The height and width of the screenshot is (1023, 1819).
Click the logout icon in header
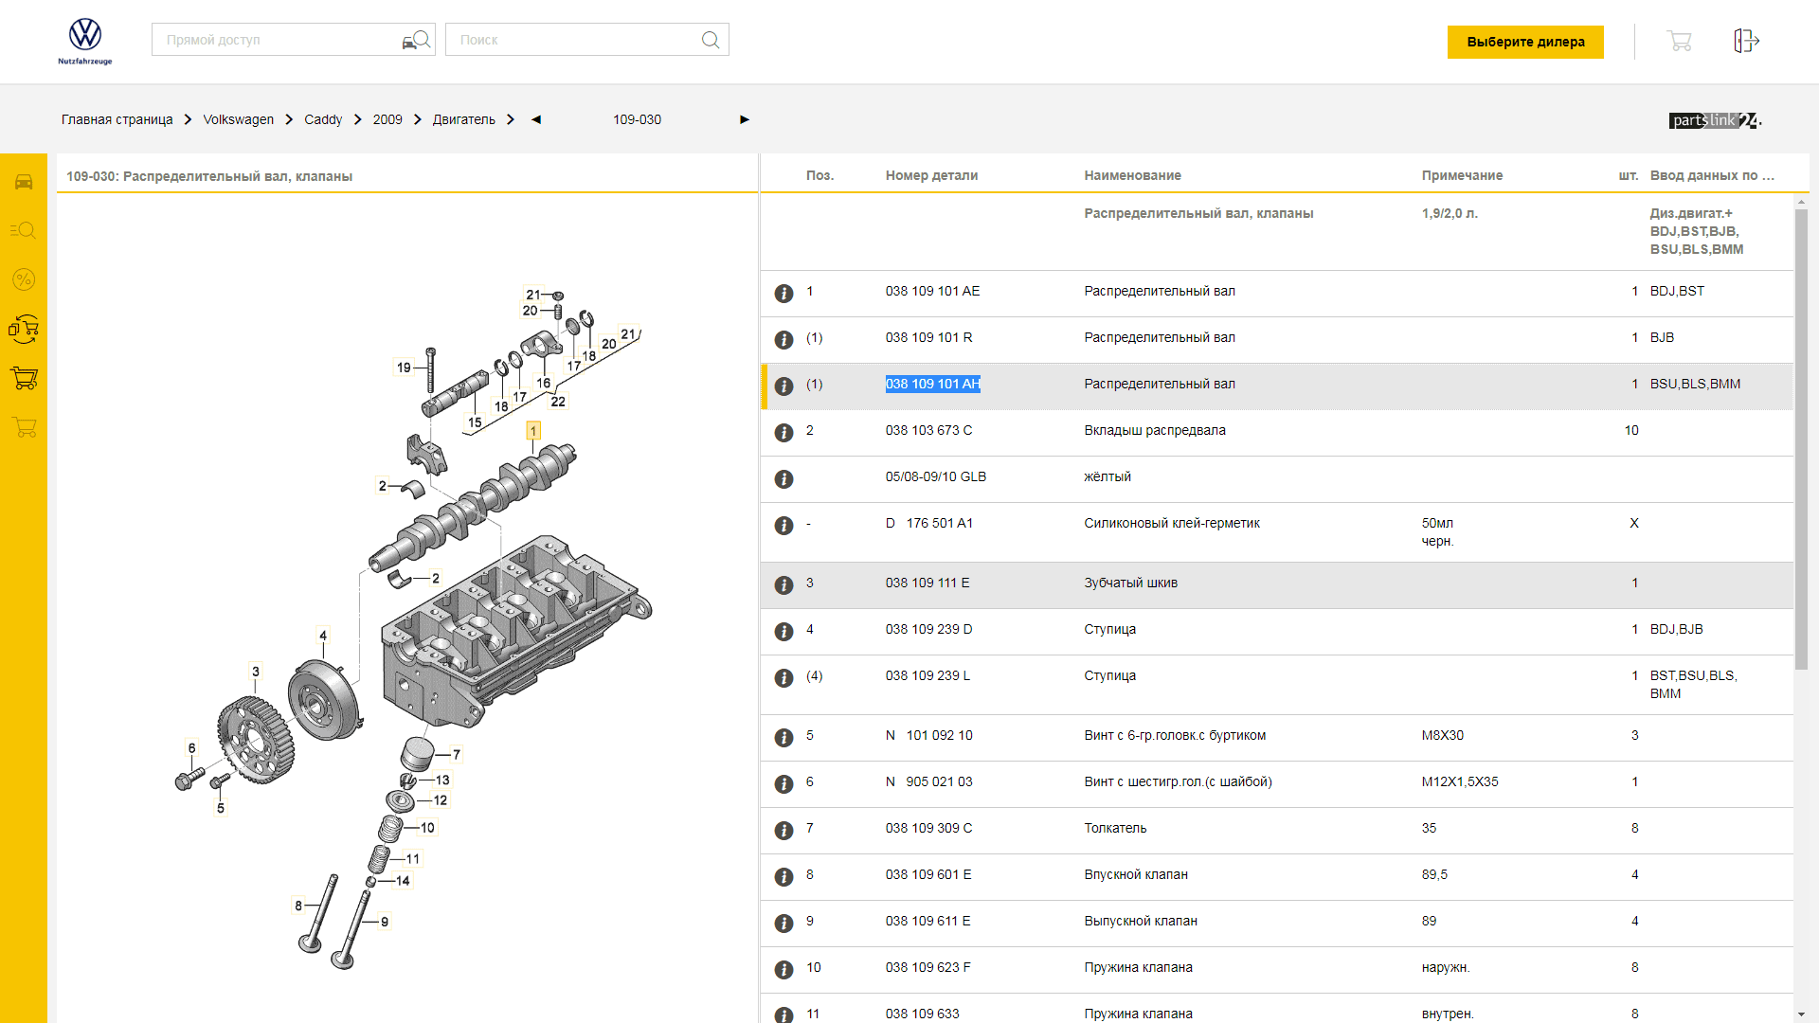1746,41
